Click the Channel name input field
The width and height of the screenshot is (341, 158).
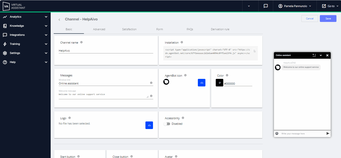[106, 51]
